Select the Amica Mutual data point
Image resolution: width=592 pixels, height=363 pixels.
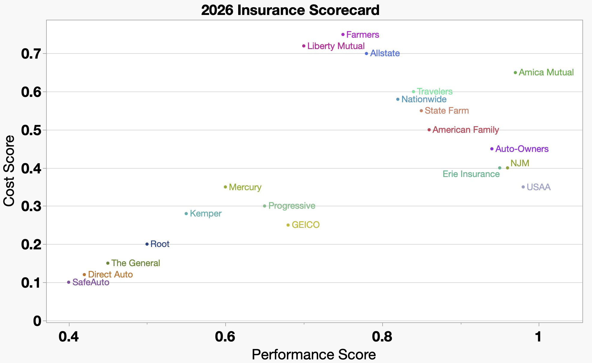[x=515, y=73]
